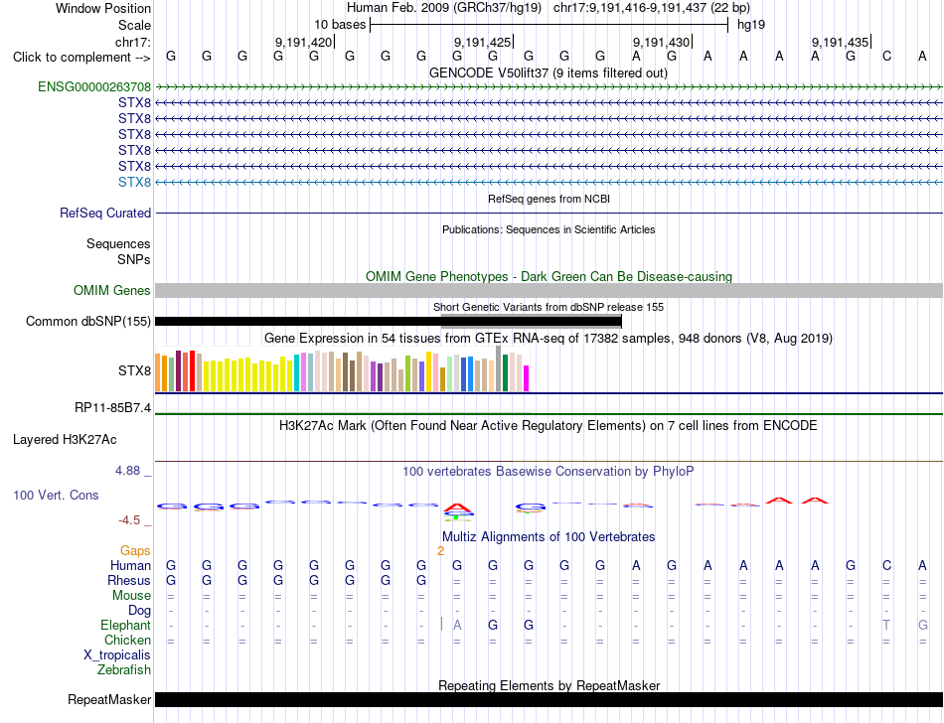Select the Zebrafish species row label
The width and height of the screenshot is (944, 723).
(x=124, y=670)
